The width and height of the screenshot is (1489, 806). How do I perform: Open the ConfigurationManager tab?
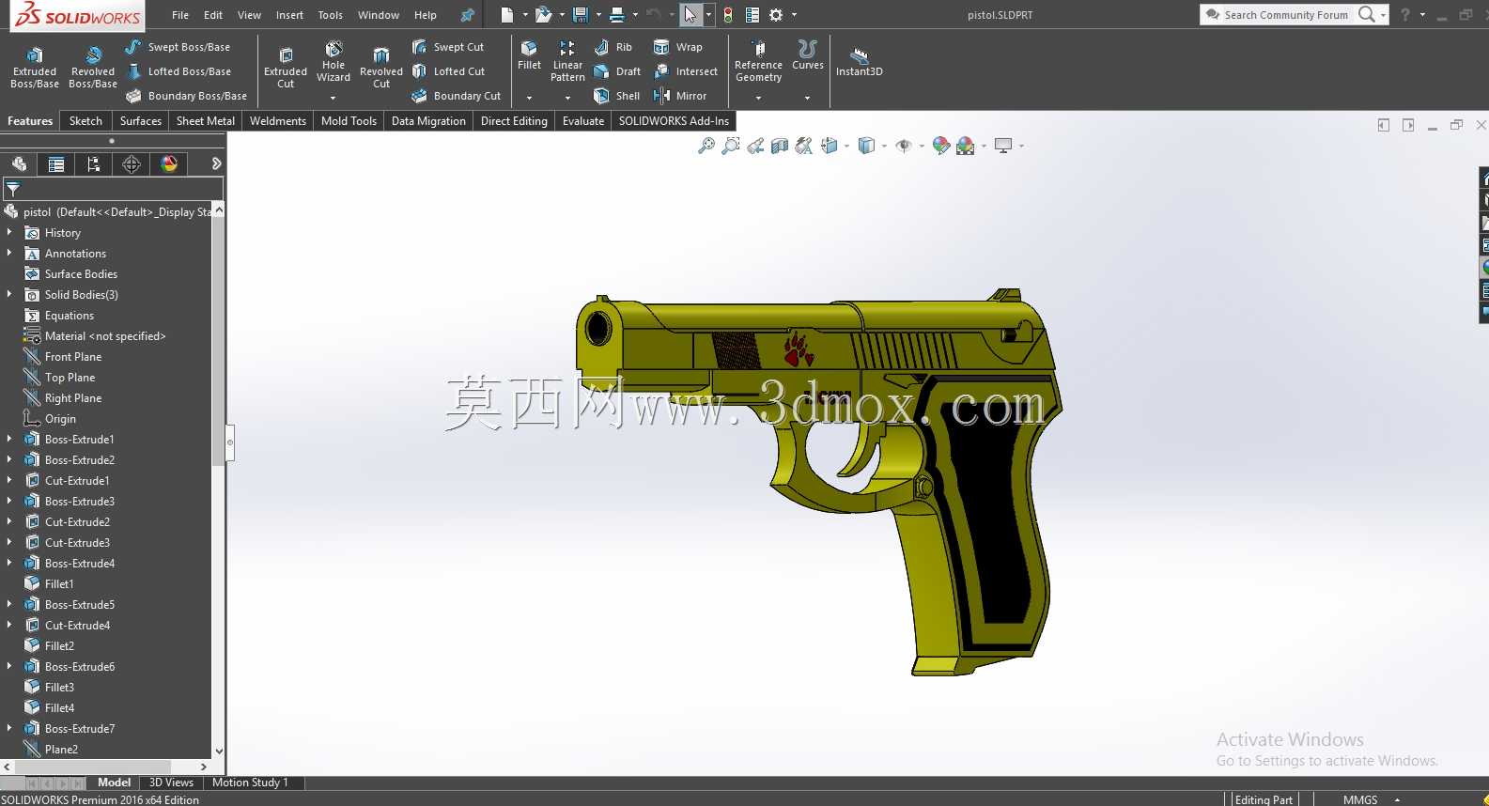(x=94, y=164)
